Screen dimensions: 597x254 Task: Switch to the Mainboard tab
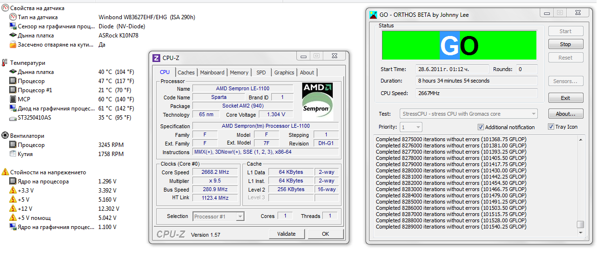[x=212, y=73]
